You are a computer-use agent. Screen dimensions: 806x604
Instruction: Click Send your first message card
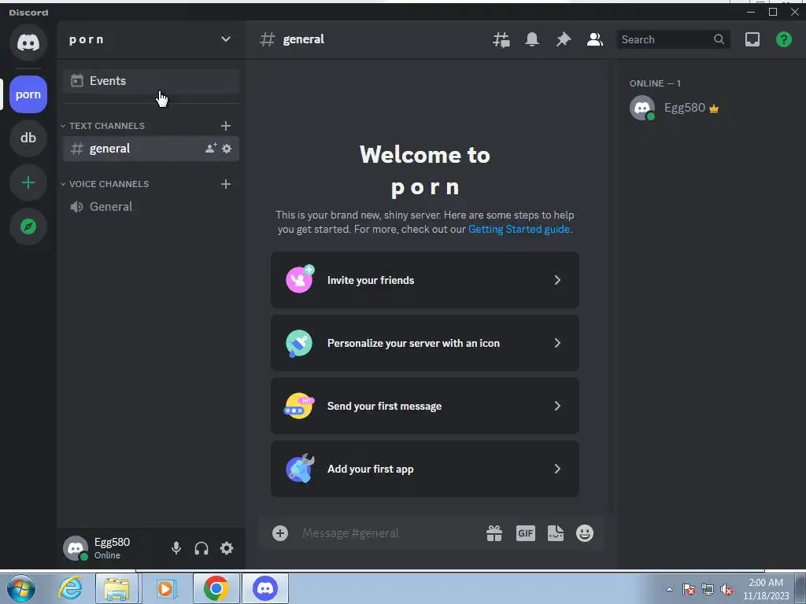[424, 406]
